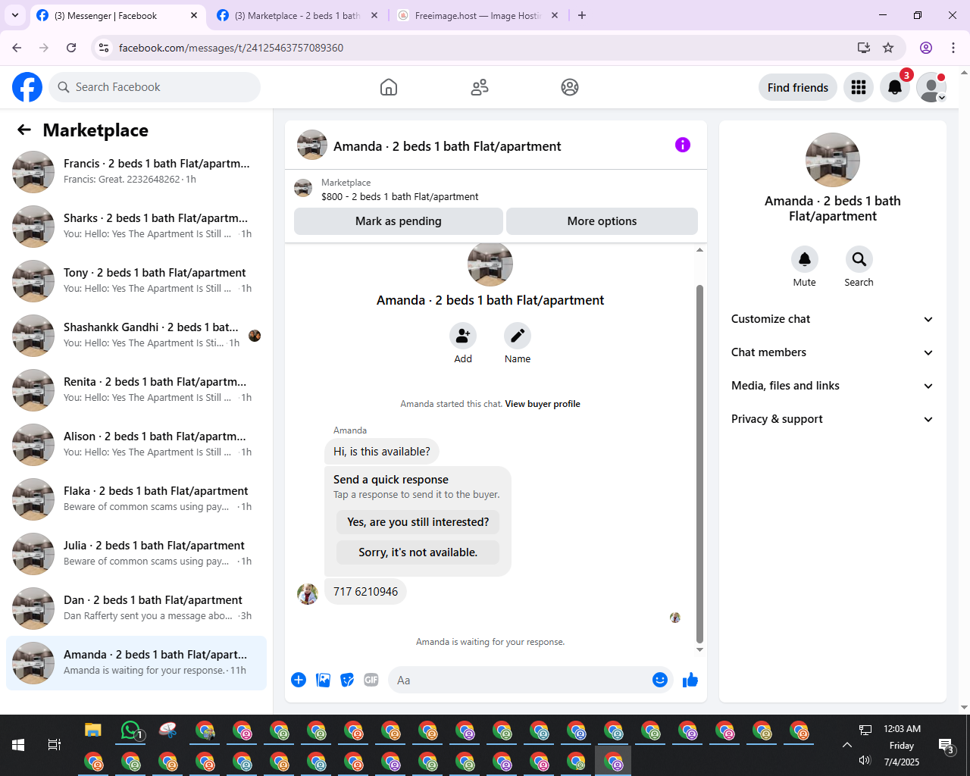Viewport: 970px width, 776px height.
Task: Click the chat message scrollbar
Action: [x=699, y=464]
